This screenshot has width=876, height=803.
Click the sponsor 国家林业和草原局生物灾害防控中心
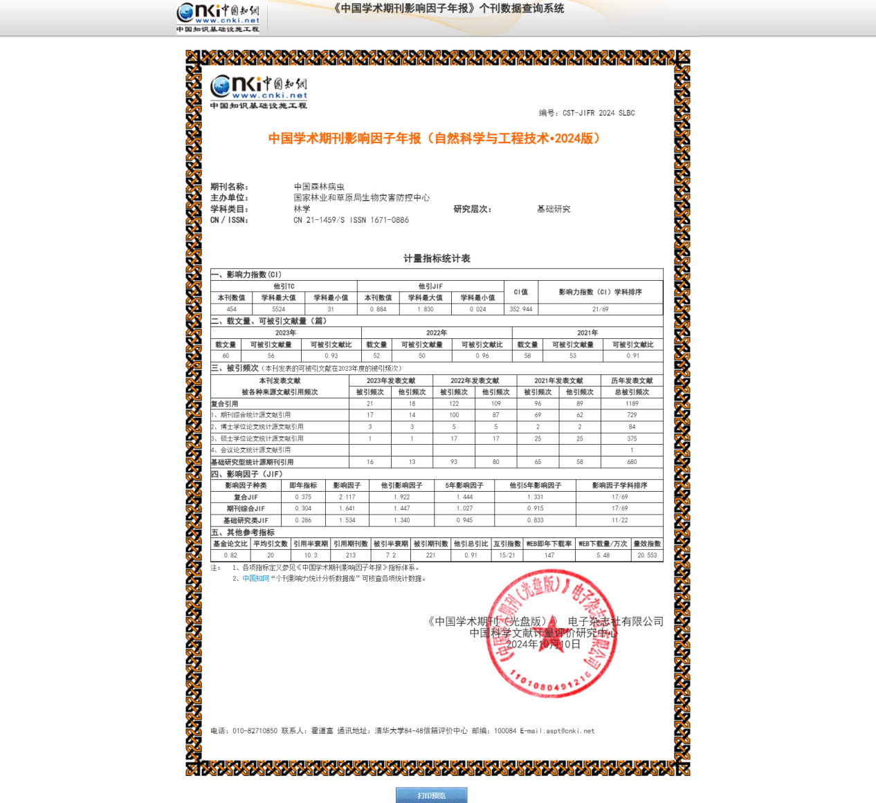tap(362, 198)
